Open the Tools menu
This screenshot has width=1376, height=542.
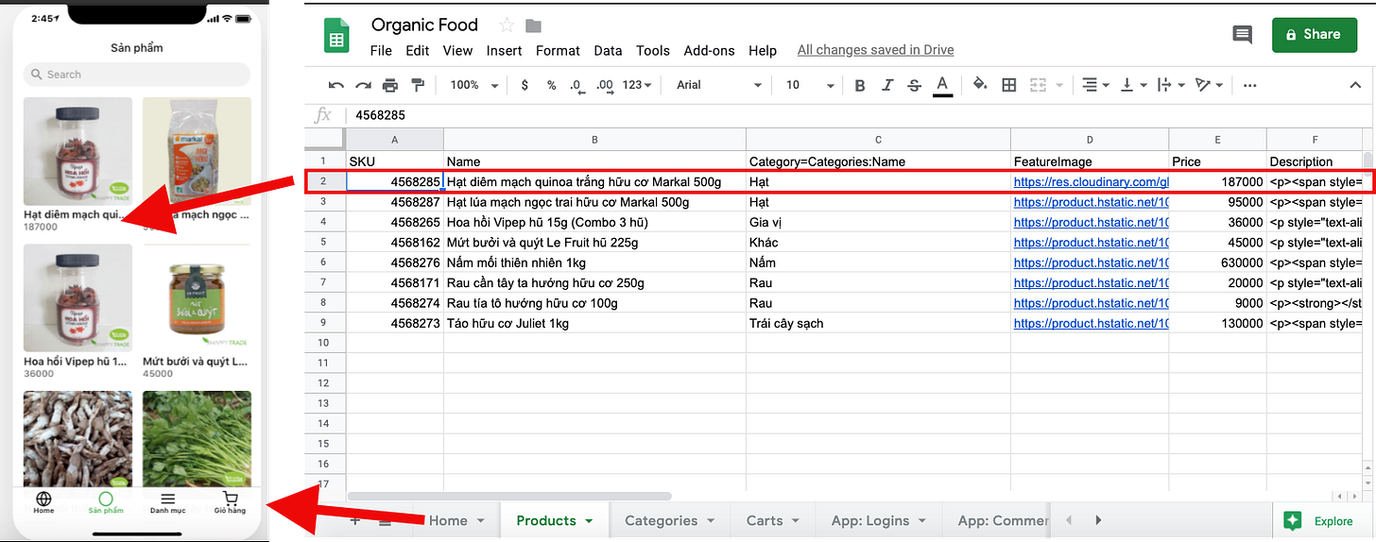pyautogui.click(x=653, y=51)
